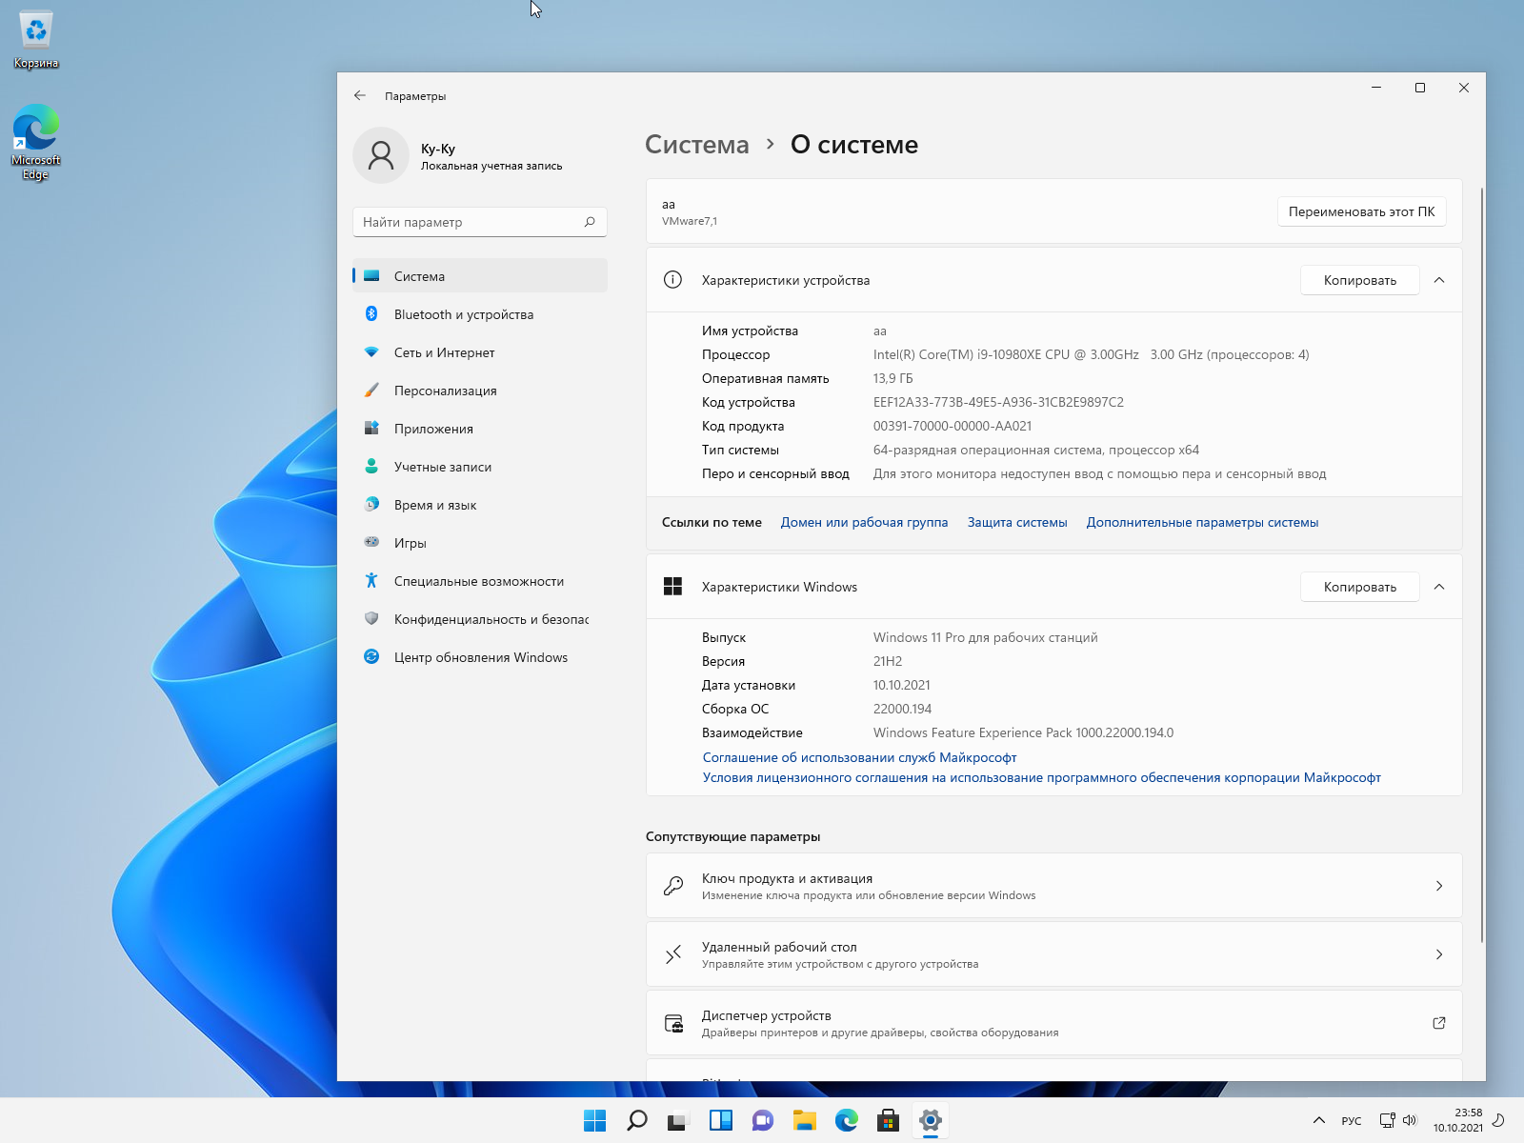Screen dimensions: 1524x1143
Task: Open Microsoft Store from the taskbar
Action: [x=888, y=1120]
